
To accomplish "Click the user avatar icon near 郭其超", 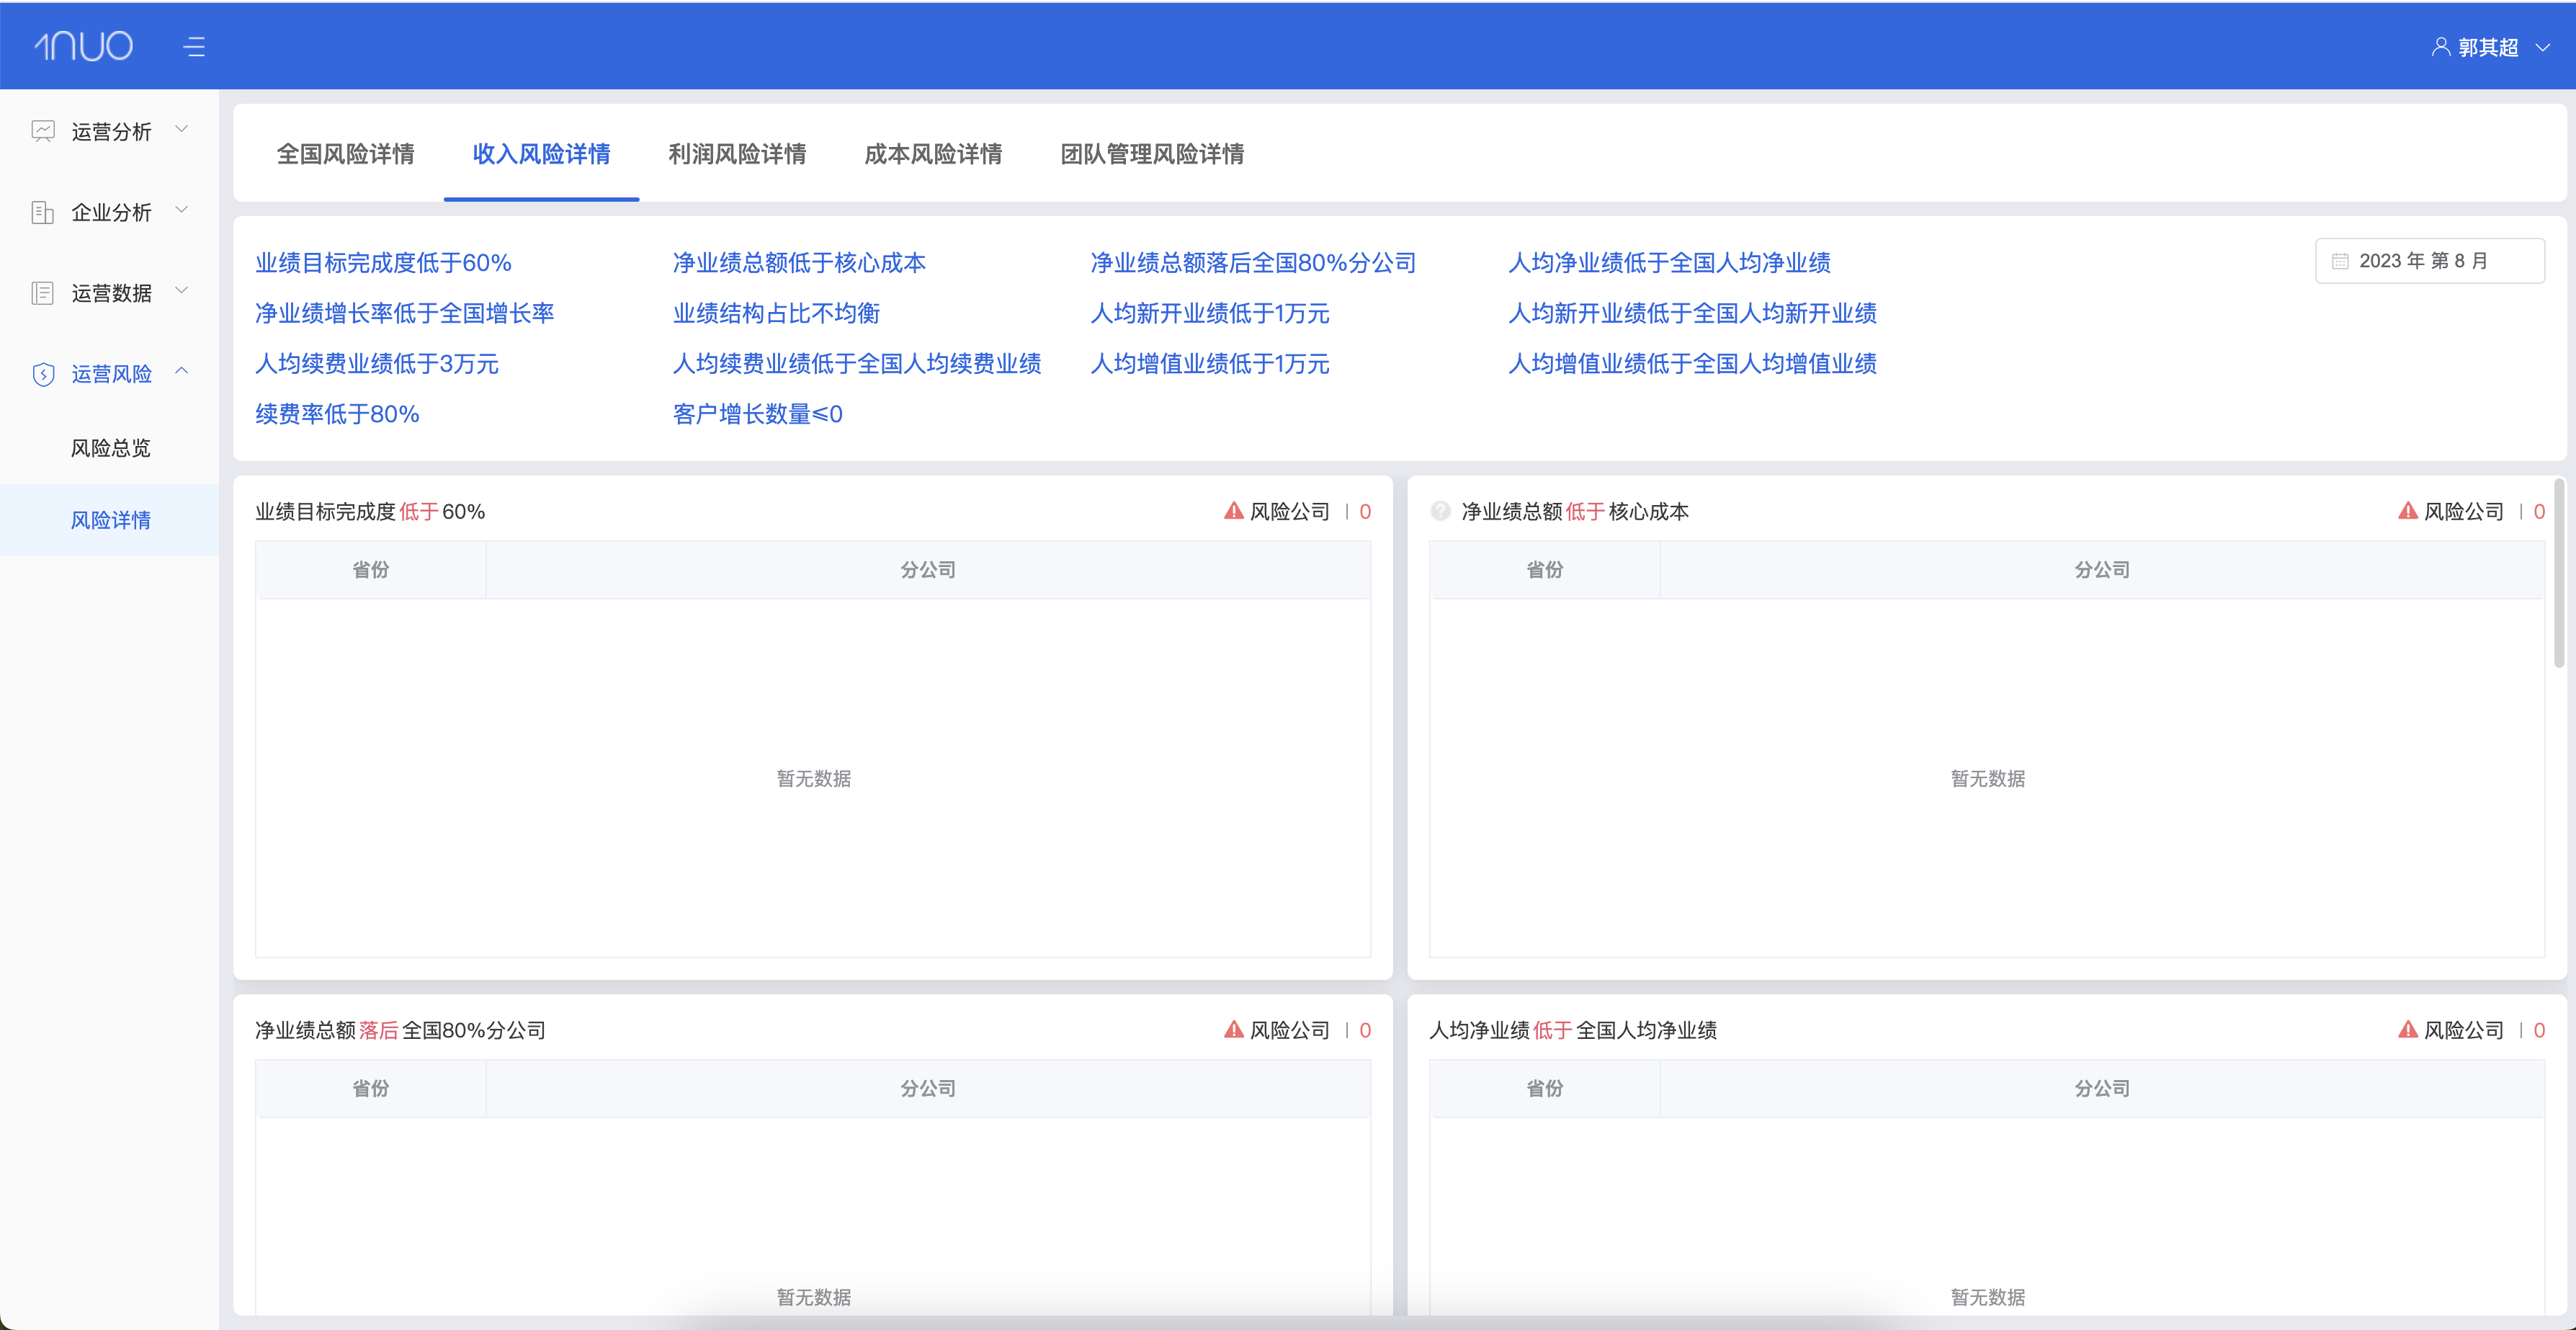I will pos(2441,47).
